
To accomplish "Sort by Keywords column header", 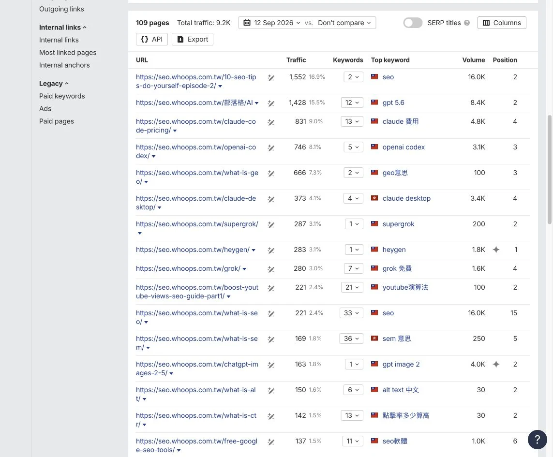I will coord(348,60).
